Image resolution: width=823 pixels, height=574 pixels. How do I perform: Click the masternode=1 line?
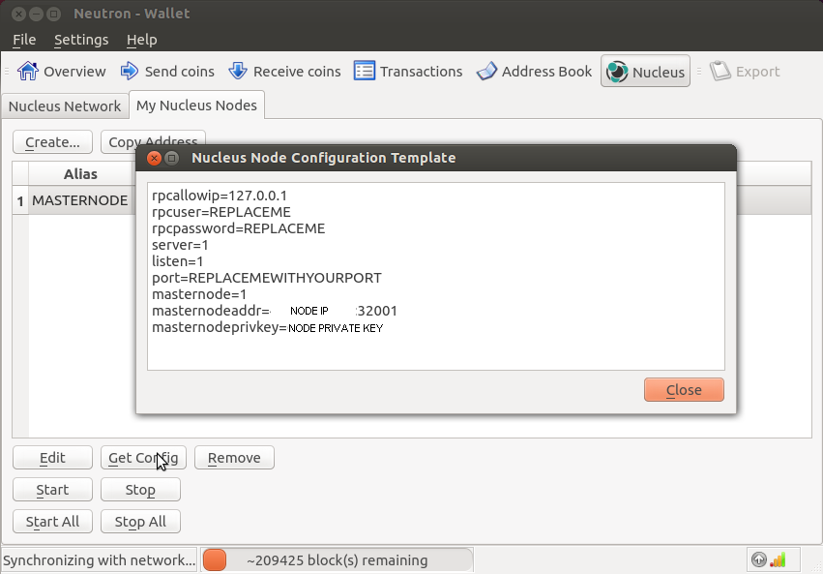coord(199,293)
